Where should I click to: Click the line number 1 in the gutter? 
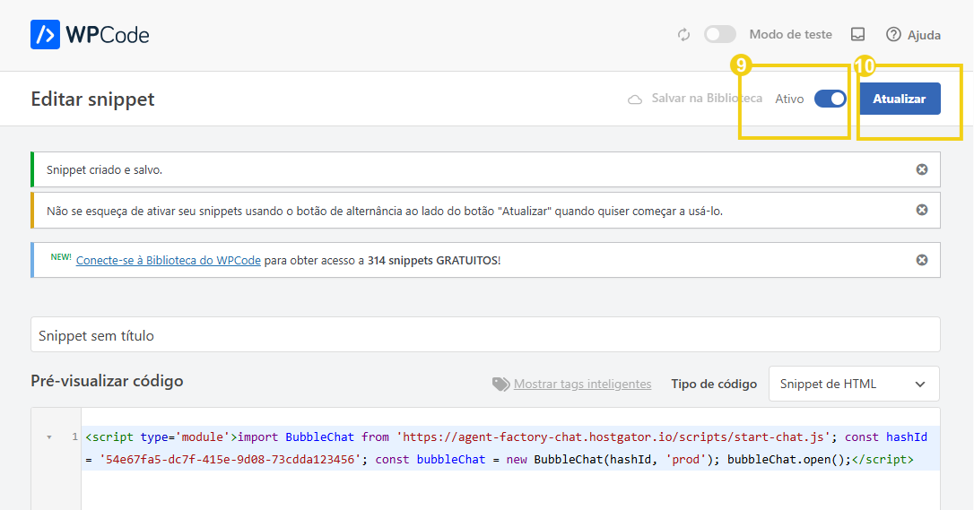pos(74,437)
